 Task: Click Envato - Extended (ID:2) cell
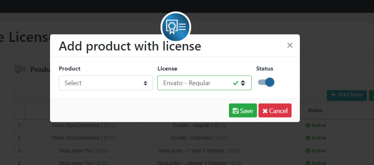pyautogui.click(x=199, y=138)
